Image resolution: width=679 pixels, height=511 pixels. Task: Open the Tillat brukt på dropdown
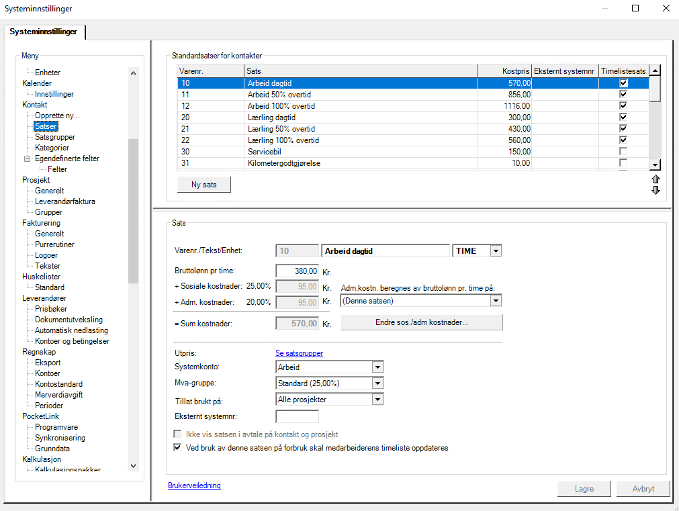point(377,400)
